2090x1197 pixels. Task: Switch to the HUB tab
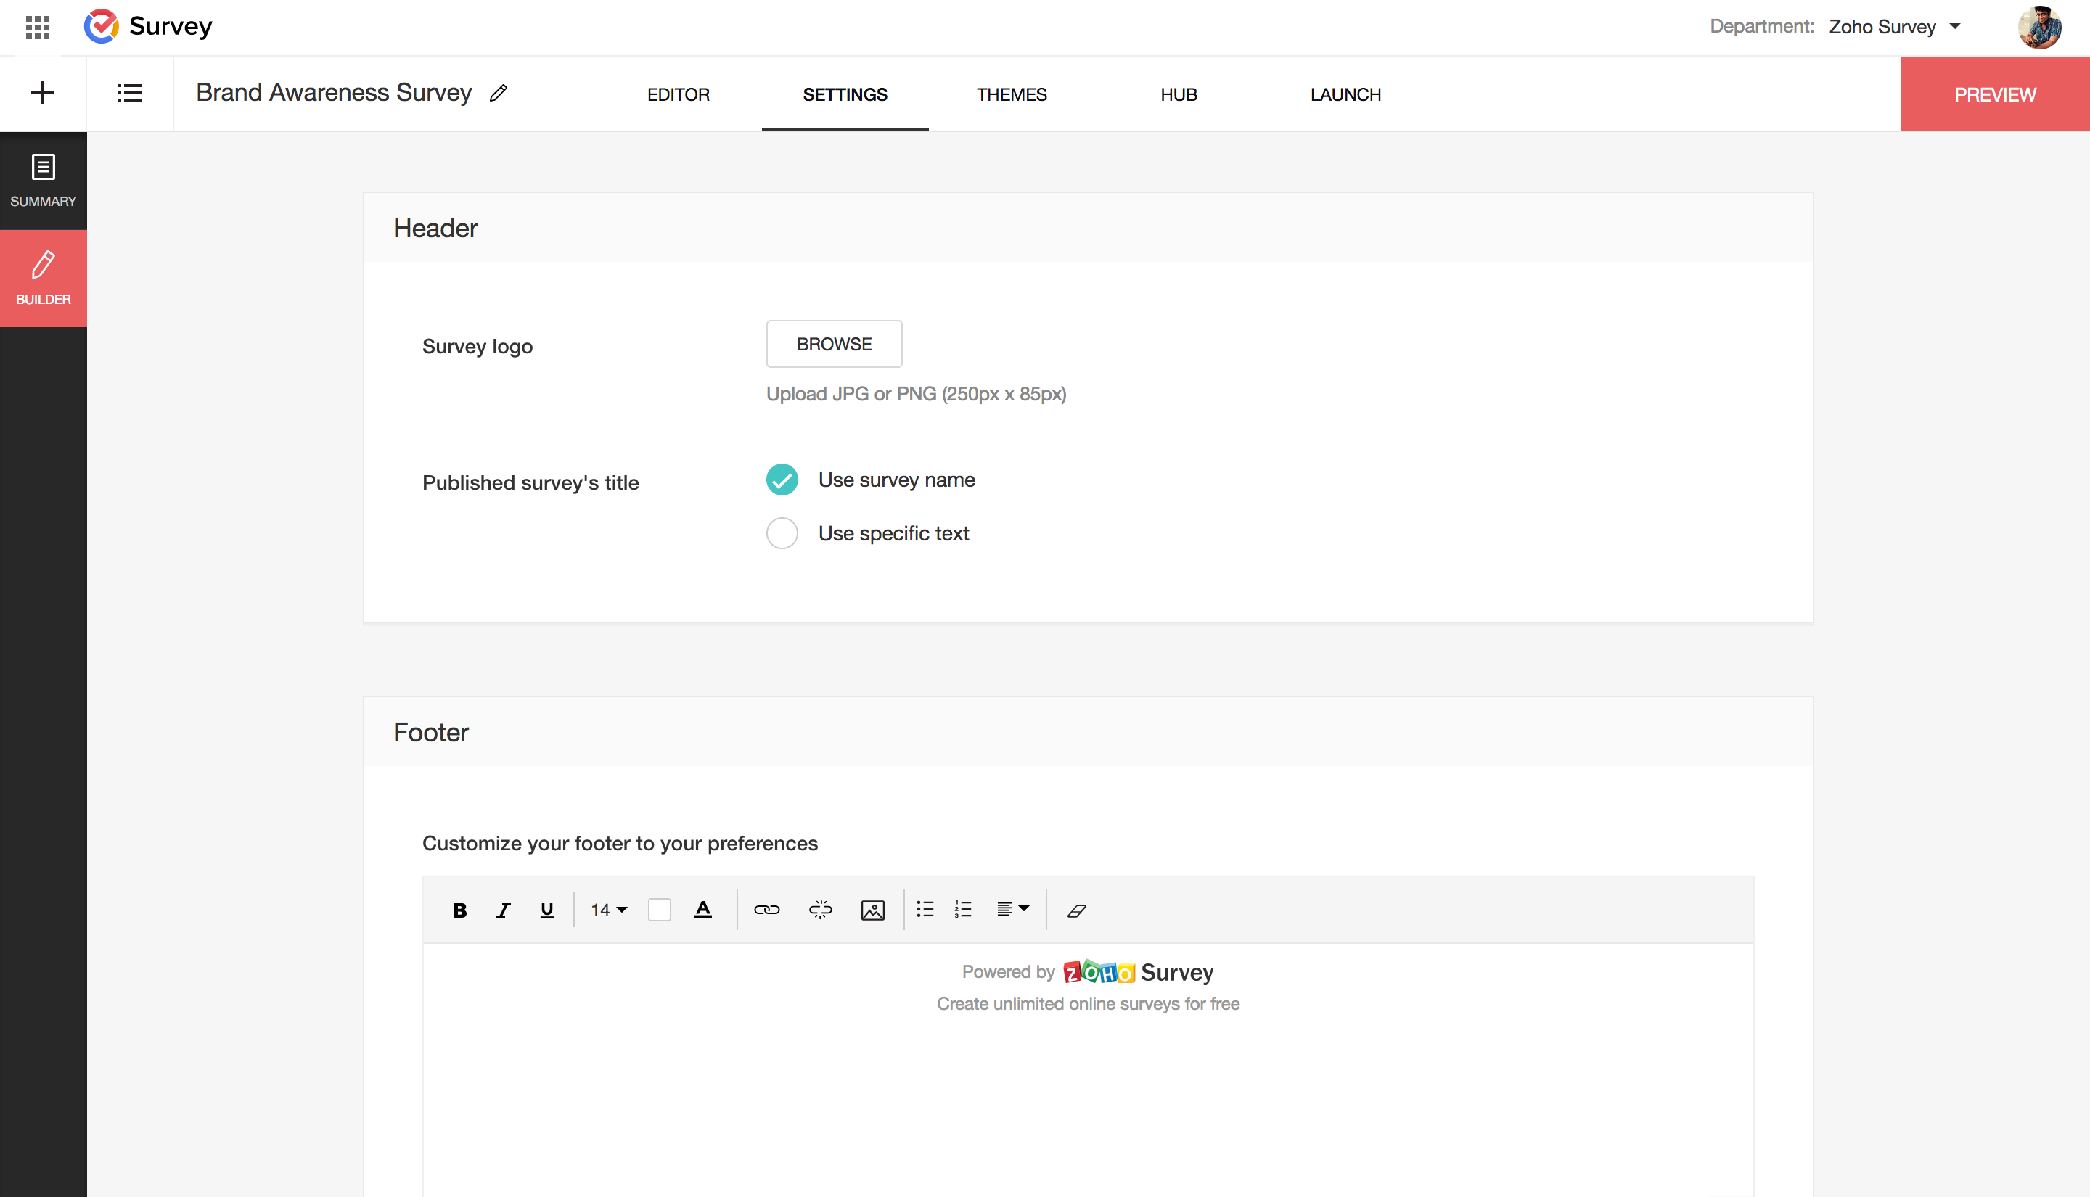click(x=1179, y=94)
